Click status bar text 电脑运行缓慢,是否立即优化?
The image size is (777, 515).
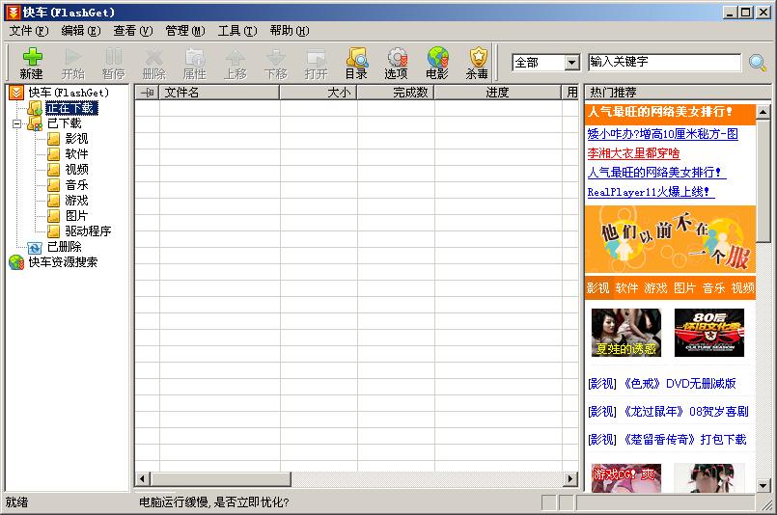click(x=214, y=502)
